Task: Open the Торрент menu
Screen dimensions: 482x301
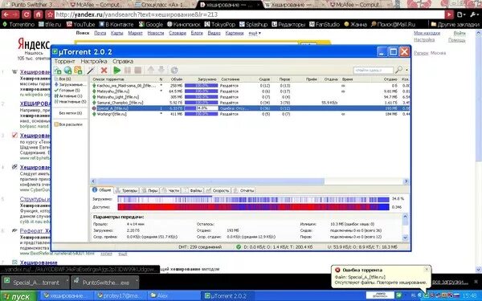Action: point(64,62)
